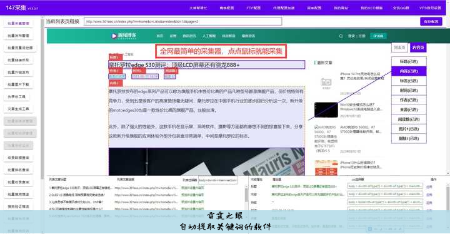This screenshot has width=450, height=234.
Task: Switch to the 列表页 tab
Action: [x=399, y=48]
